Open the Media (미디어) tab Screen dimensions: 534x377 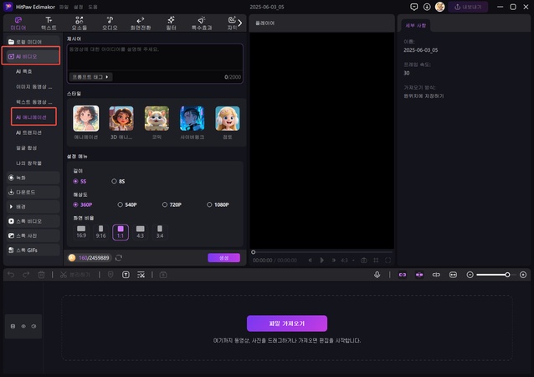[x=18, y=23]
